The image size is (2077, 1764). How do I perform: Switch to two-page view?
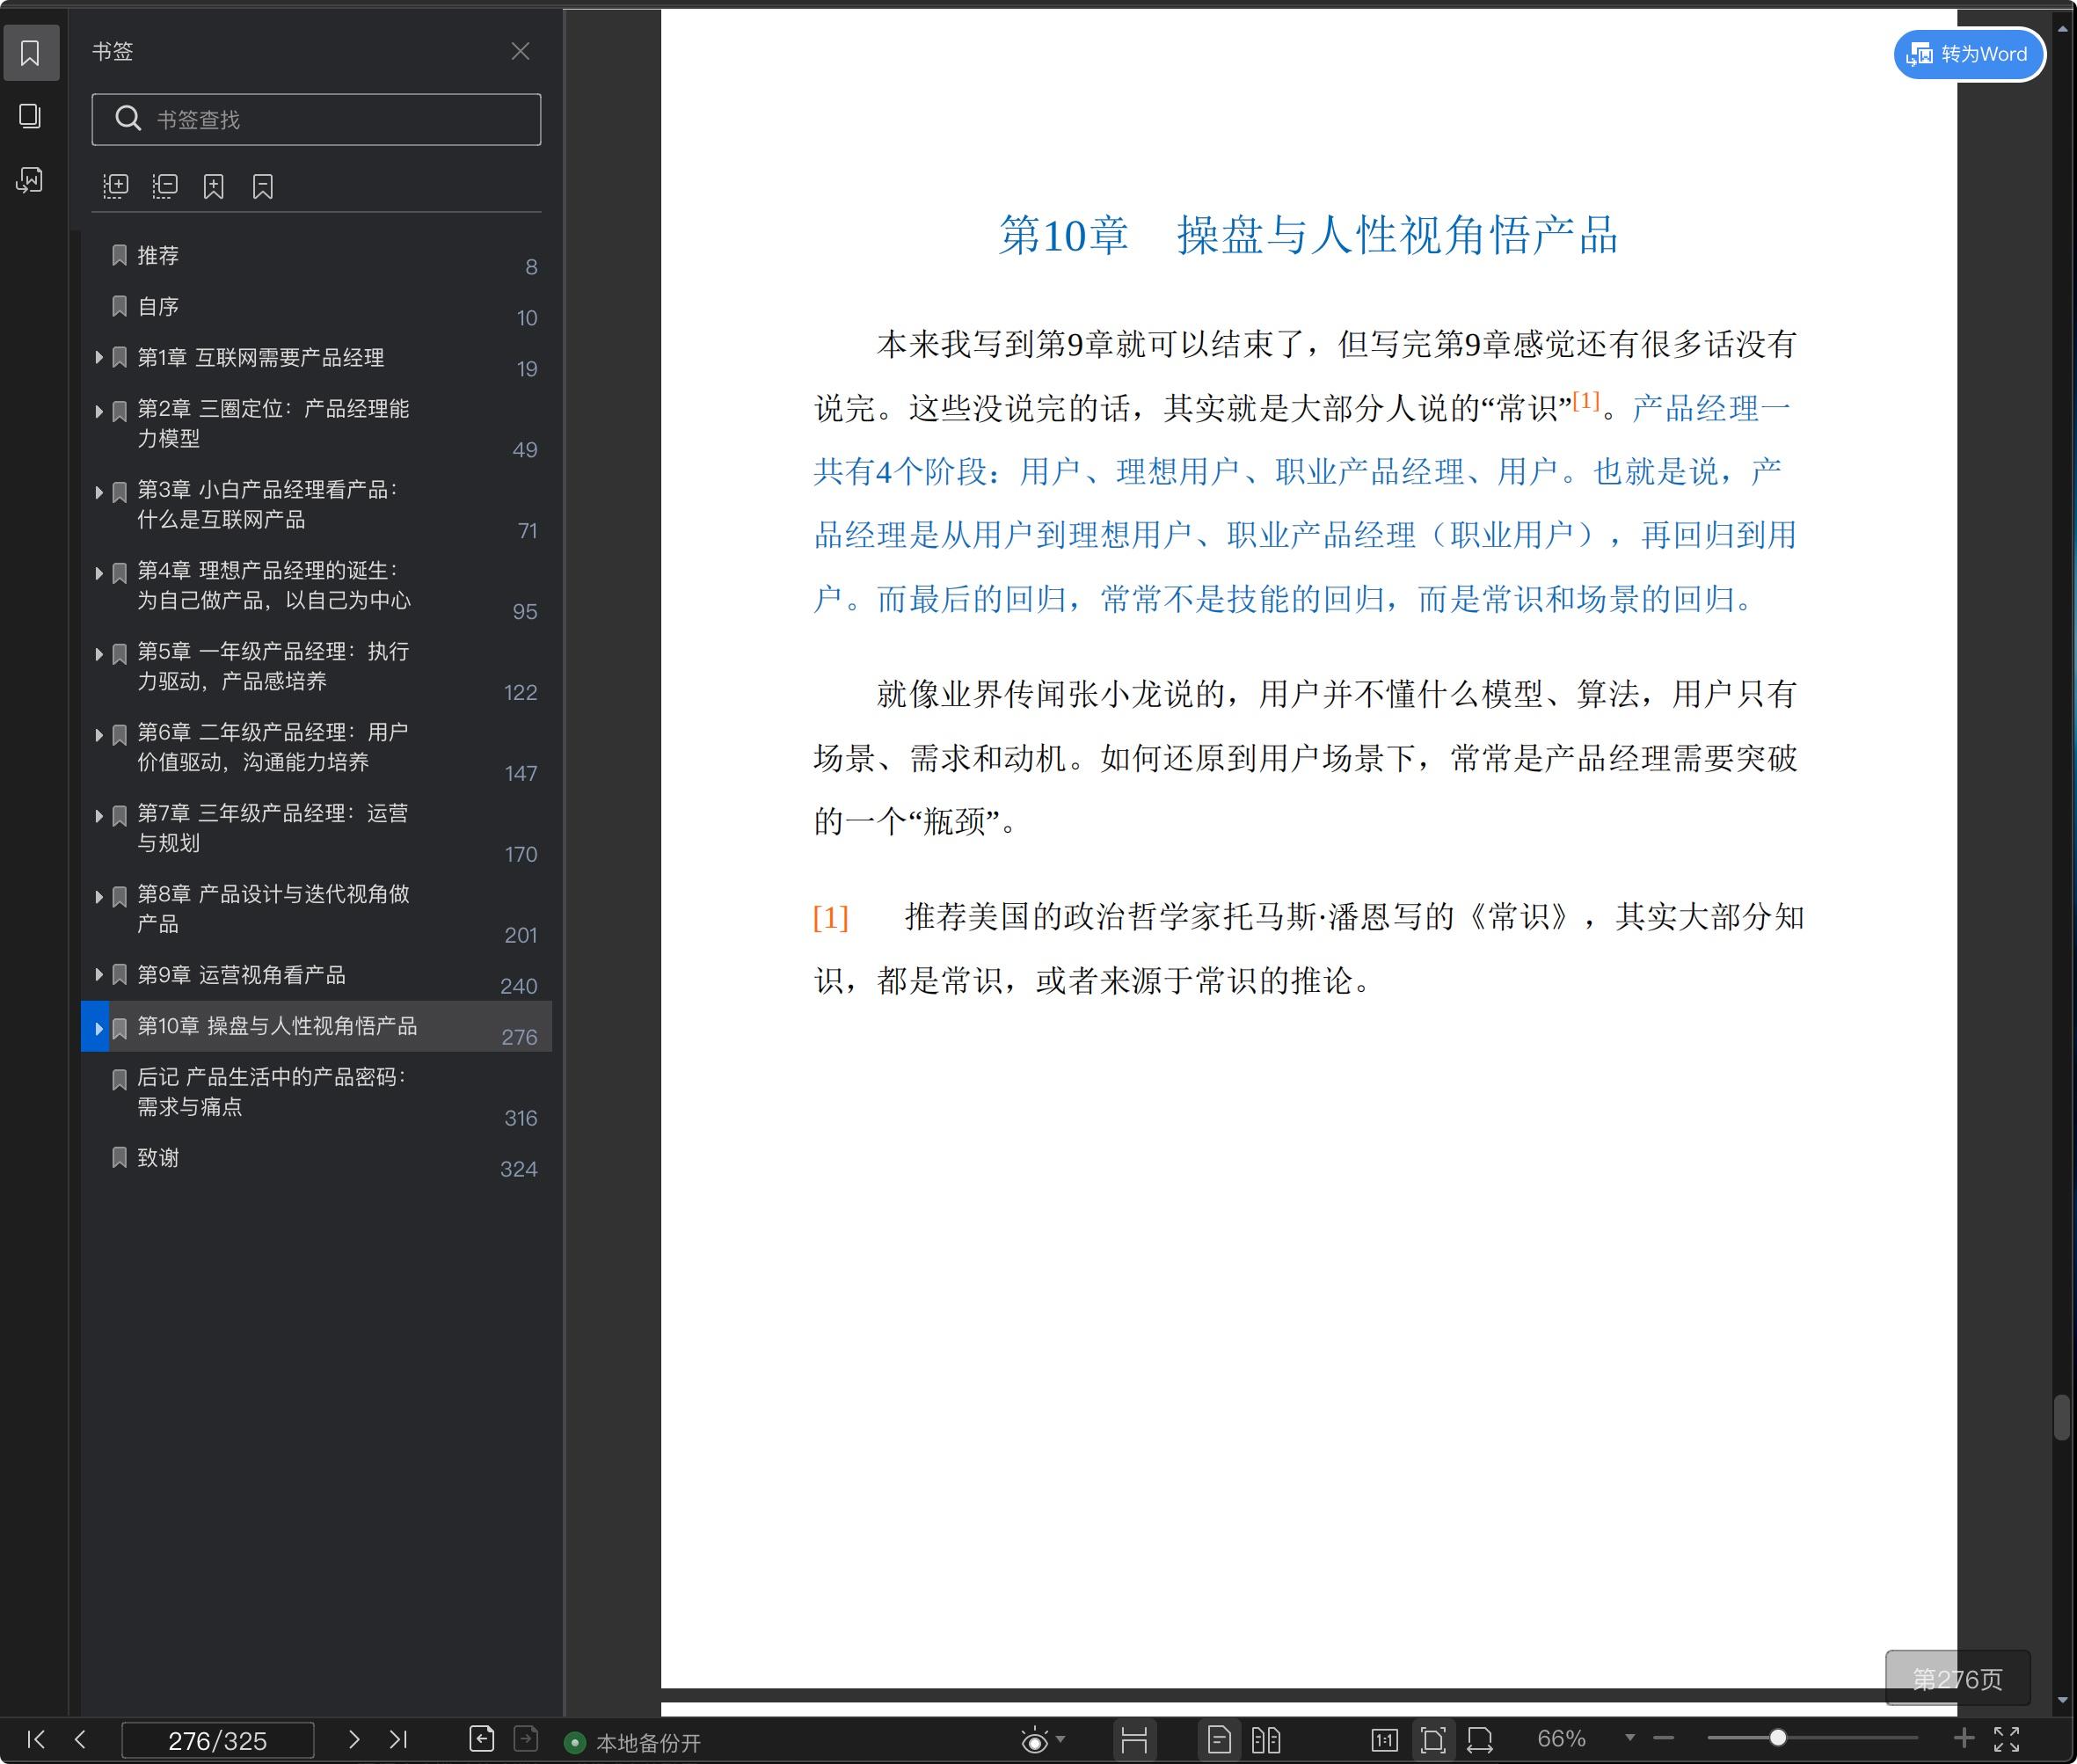(1266, 1740)
